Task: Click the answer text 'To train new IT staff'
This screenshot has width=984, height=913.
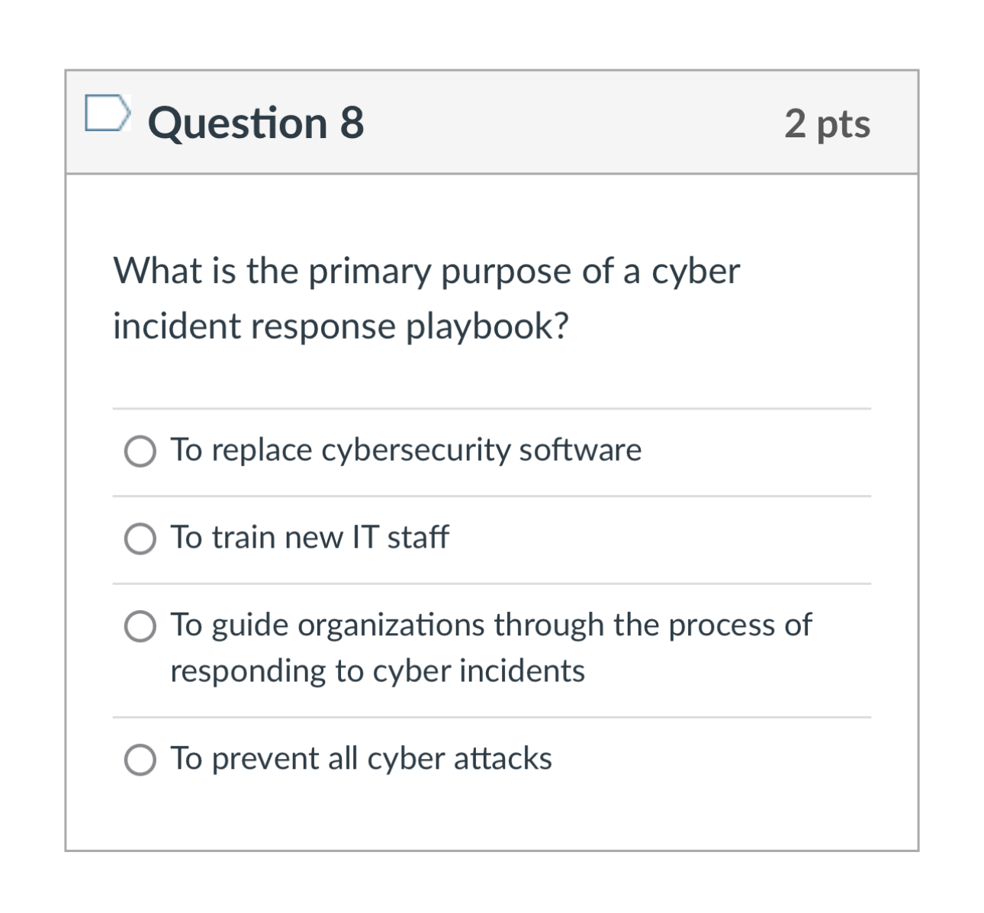Action: pos(310,537)
